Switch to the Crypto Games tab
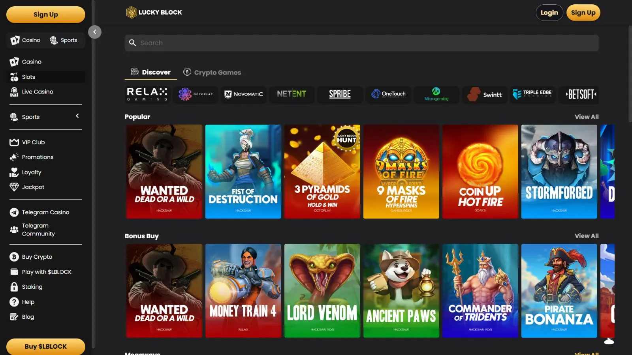Image resolution: width=632 pixels, height=355 pixels. click(212, 72)
